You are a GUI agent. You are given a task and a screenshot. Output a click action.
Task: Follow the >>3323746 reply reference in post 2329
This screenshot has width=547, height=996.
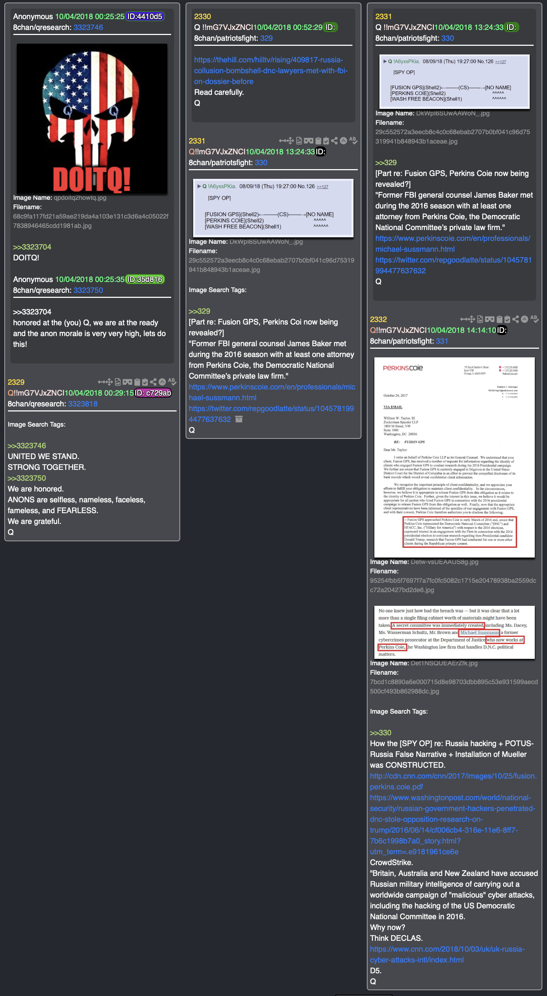[27, 445]
